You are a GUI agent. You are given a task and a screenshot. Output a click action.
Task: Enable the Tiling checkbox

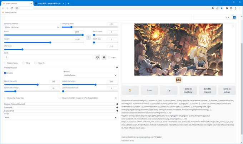coord(23,63)
